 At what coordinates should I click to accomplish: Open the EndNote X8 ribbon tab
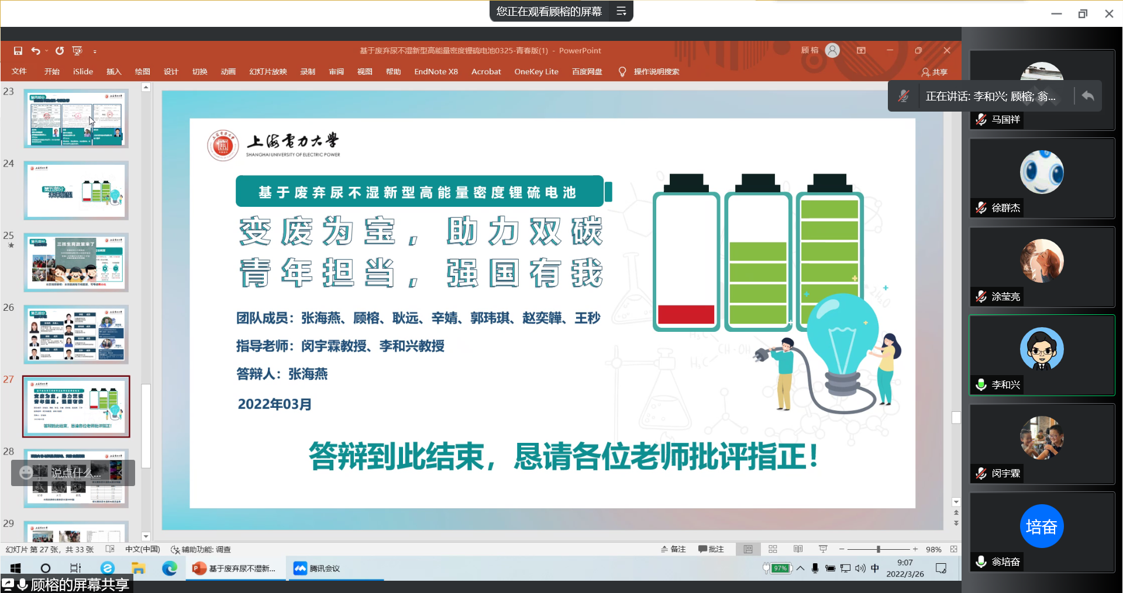(x=436, y=71)
